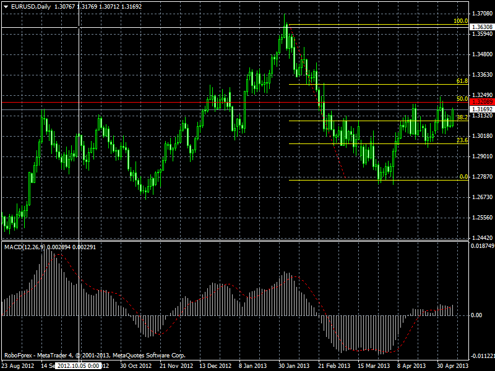The height and width of the screenshot is (371, 495).
Task: Click the 8 Apr 2013 date label
Action: (x=411, y=366)
